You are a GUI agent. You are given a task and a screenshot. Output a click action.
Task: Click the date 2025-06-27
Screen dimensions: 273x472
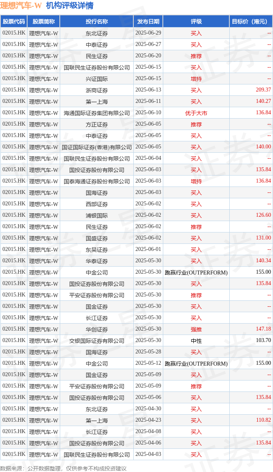[x=148, y=44]
